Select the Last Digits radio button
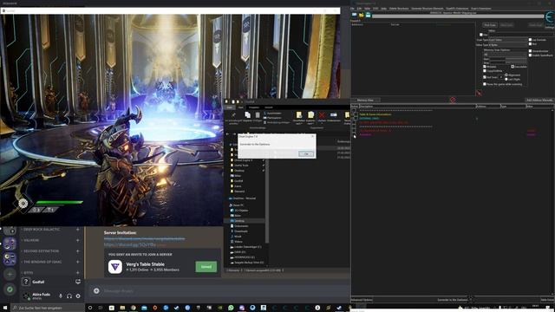Screen dimensions: 555x312 click(506, 79)
